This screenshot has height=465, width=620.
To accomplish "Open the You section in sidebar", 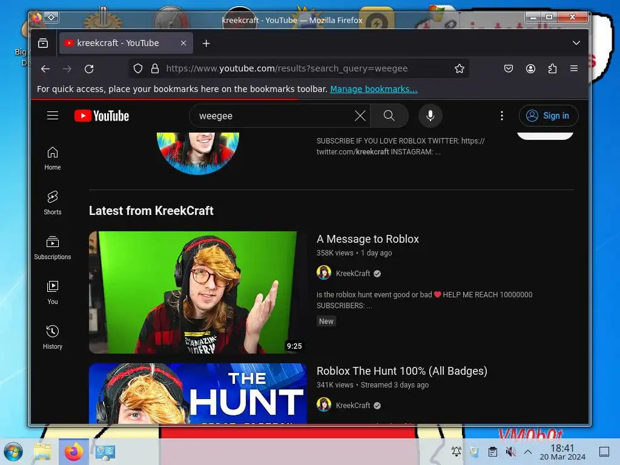I will click(x=53, y=292).
